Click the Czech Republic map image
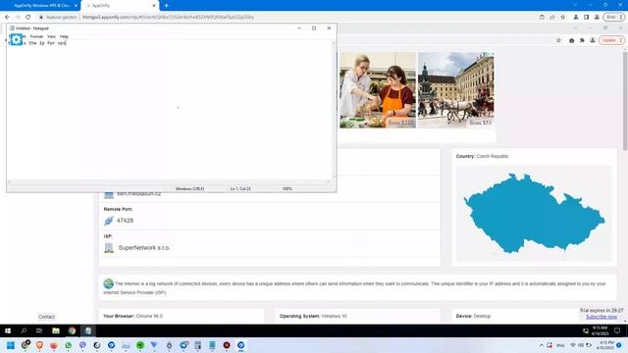 pyautogui.click(x=534, y=214)
